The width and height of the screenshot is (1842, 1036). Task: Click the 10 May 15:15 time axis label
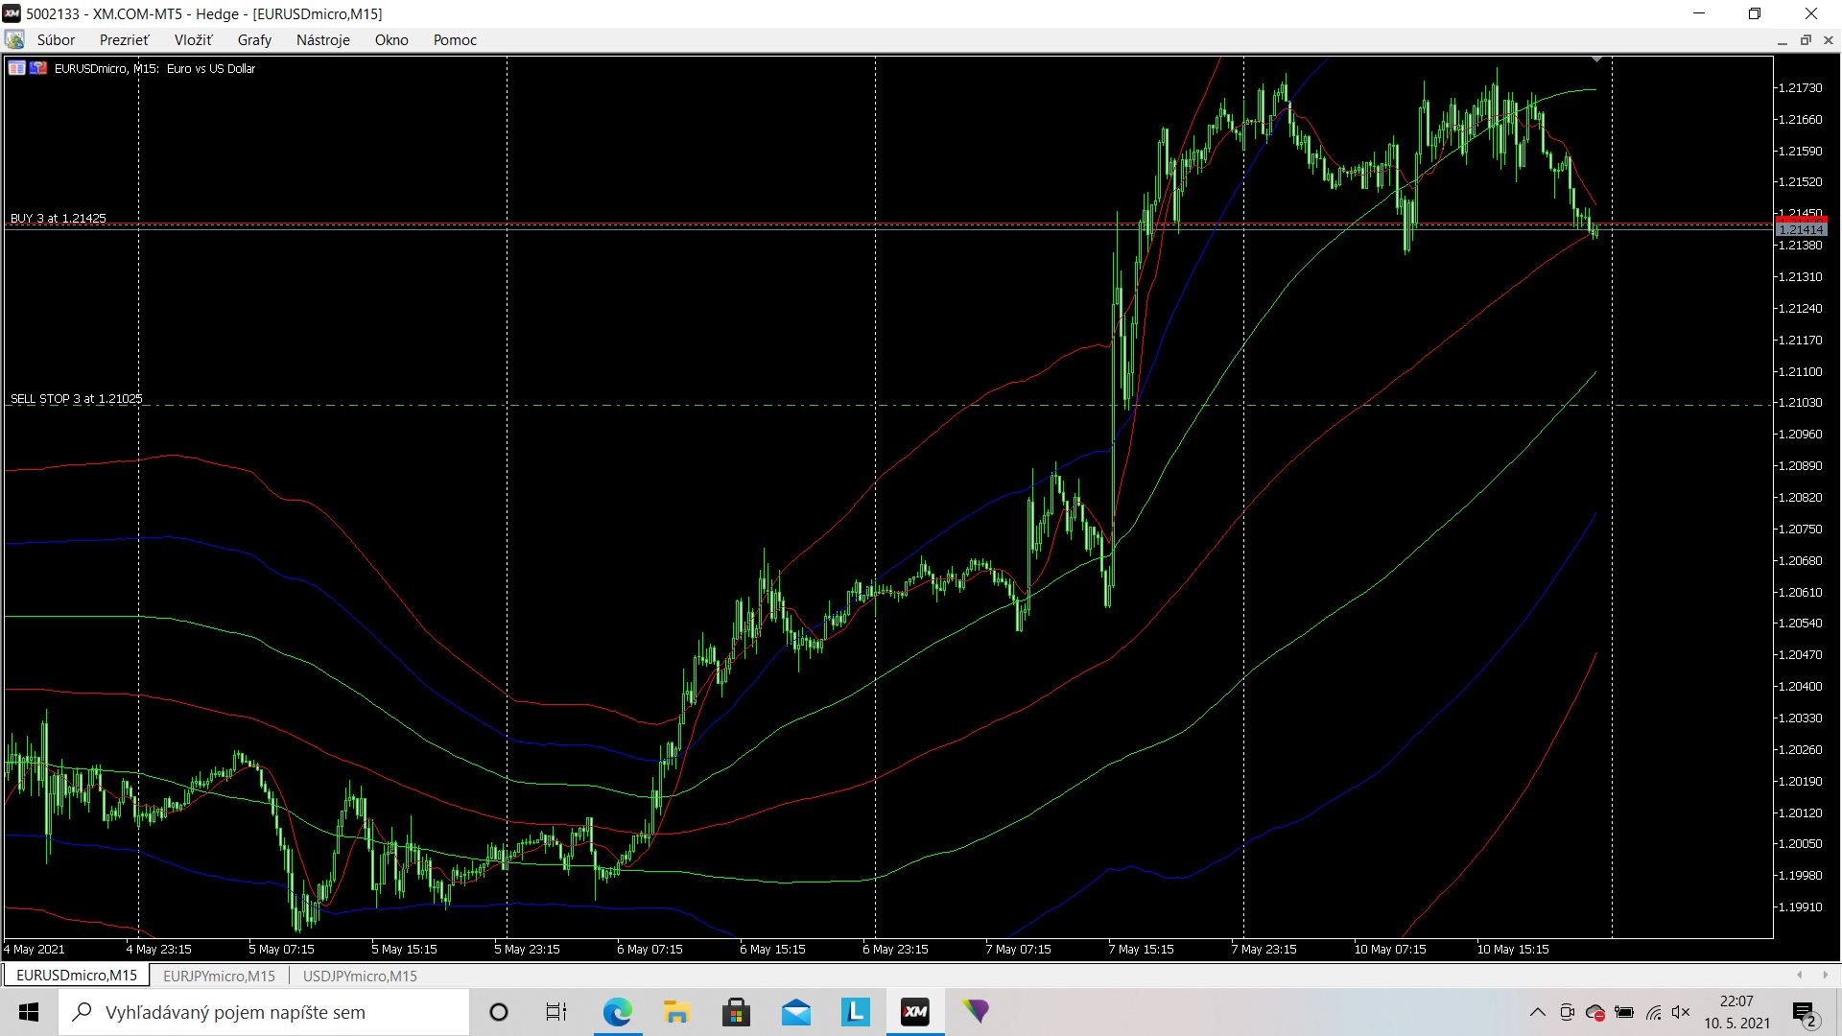1513,950
